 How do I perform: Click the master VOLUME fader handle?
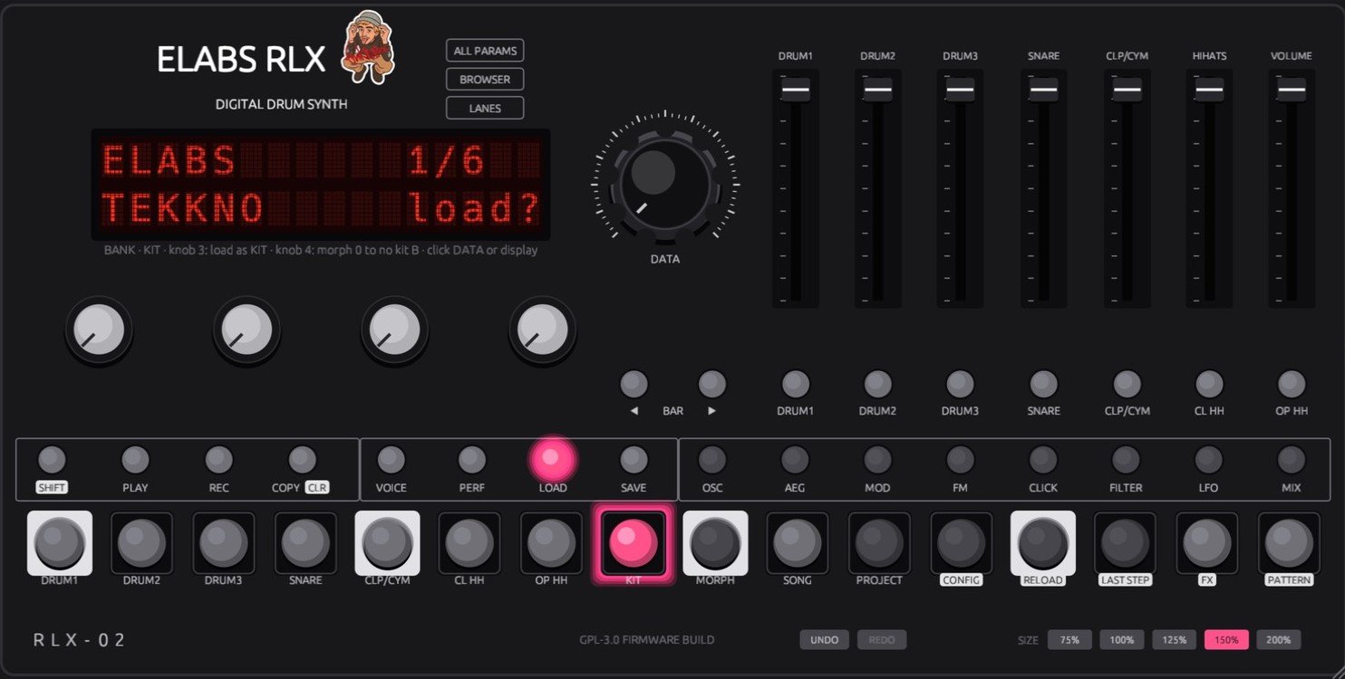(1292, 91)
